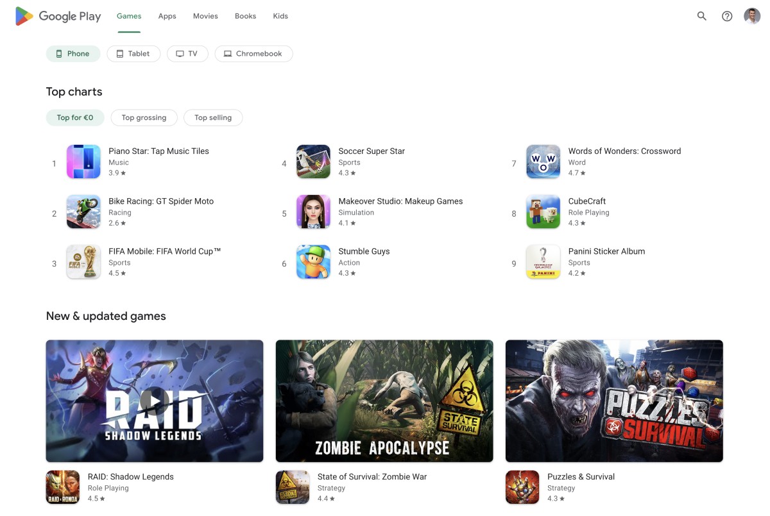Switch to the Apps tab
The width and height of the screenshot is (770, 516).
tap(167, 16)
